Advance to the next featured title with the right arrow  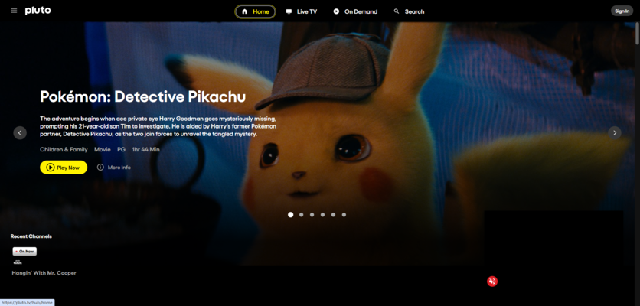[x=614, y=132]
